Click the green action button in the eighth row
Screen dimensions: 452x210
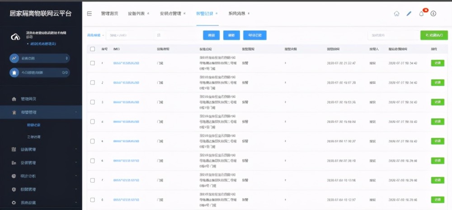(438, 200)
